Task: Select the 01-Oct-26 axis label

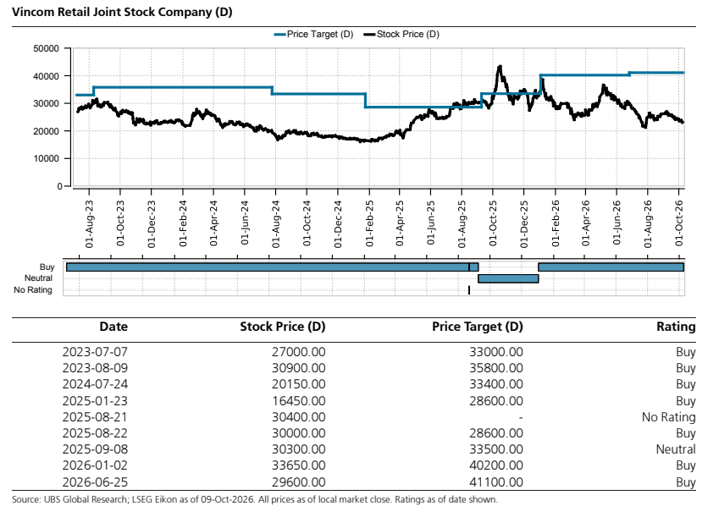Action: click(679, 223)
